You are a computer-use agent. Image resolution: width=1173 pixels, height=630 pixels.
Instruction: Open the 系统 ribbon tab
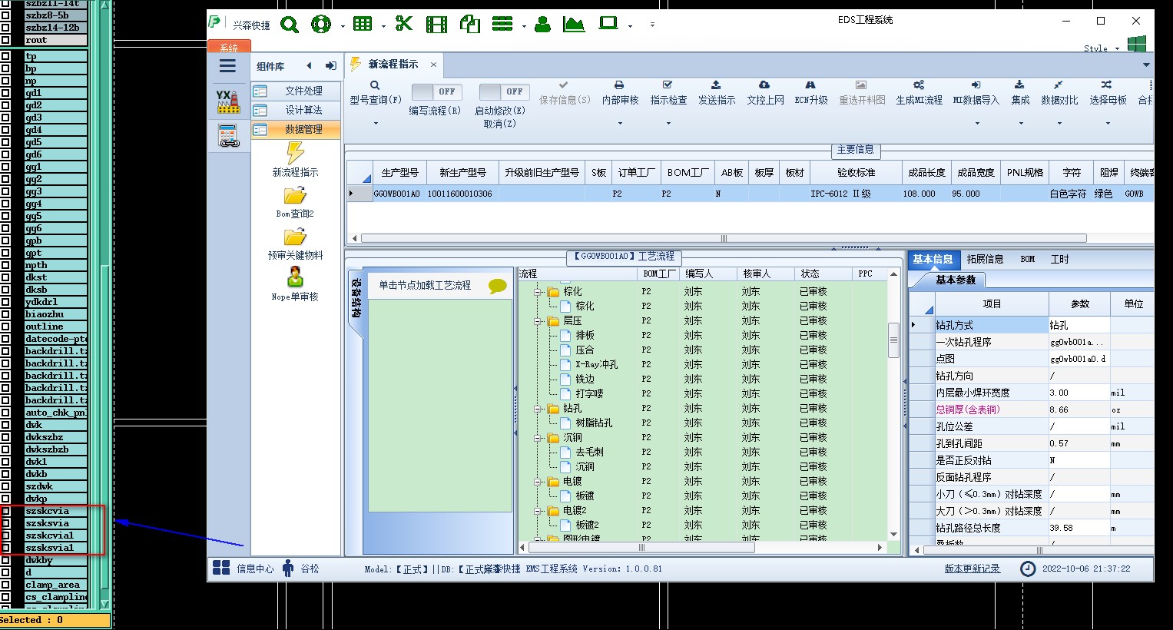pyautogui.click(x=229, y=48)
